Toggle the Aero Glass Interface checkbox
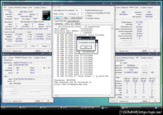 coord(86,18)
